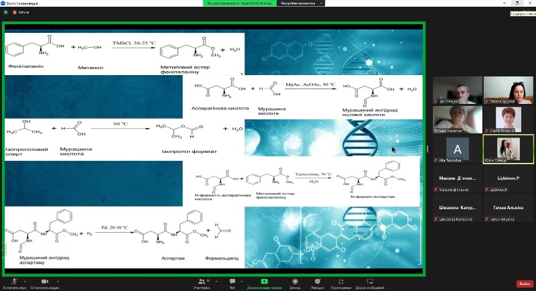Select Максим Д'яченко participant tile
Screen dimensions: 536x291
coord(458,178)
